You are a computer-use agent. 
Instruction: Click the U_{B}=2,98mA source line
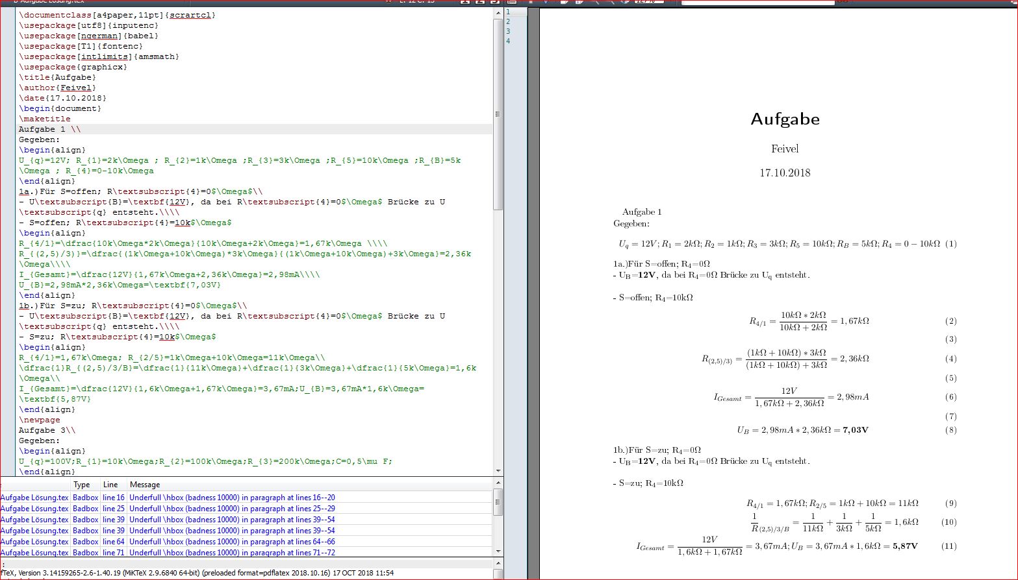(120, 285)
